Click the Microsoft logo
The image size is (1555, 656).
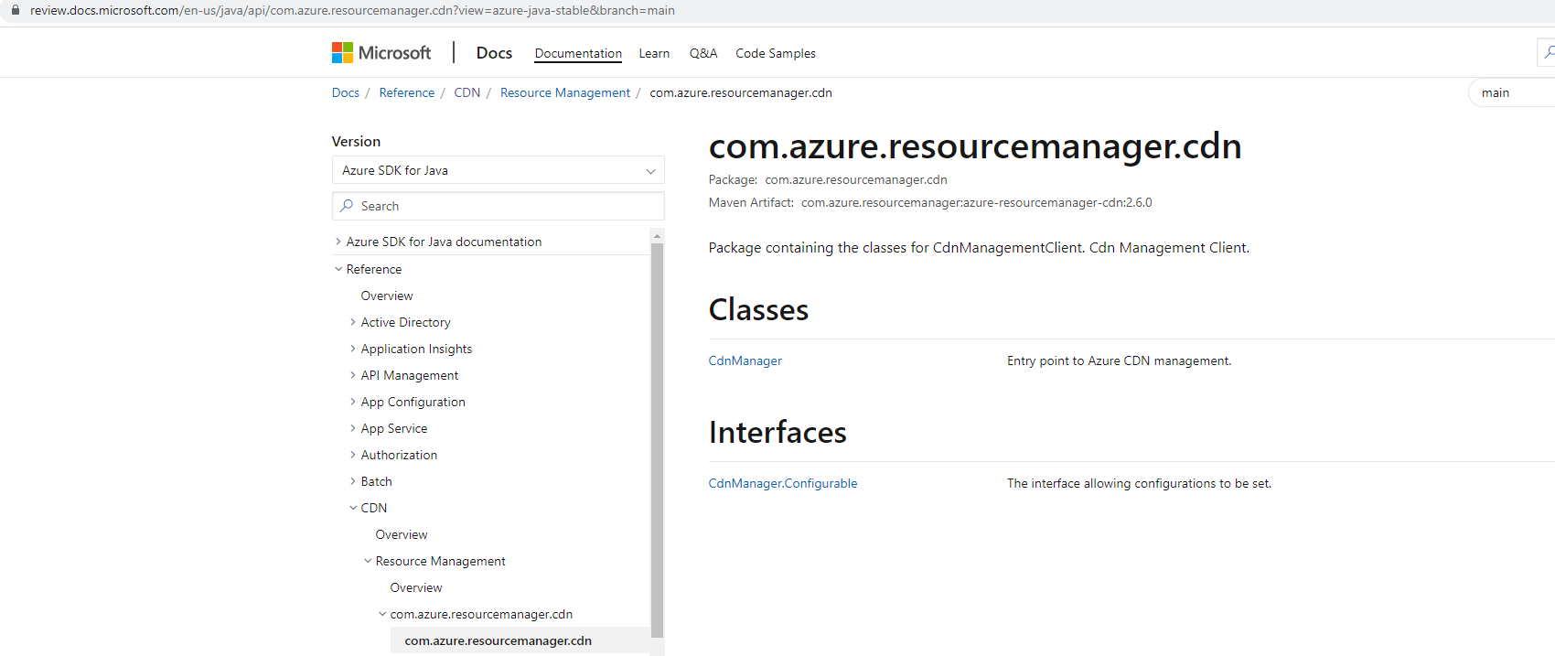pos(381,53)
